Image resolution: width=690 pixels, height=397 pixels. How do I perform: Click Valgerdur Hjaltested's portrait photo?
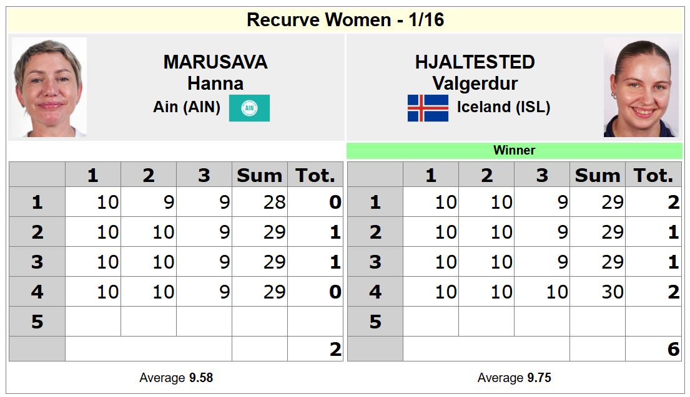point(641,87)
